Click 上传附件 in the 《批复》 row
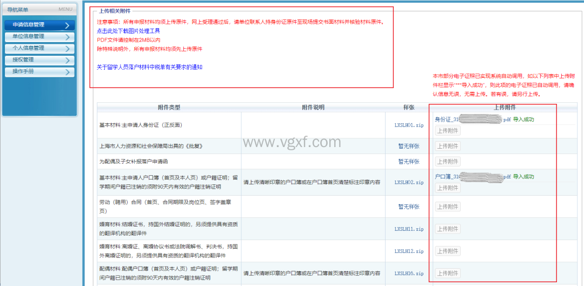The width and height of the screenshot is (584, 286). (x=448, y=146)
